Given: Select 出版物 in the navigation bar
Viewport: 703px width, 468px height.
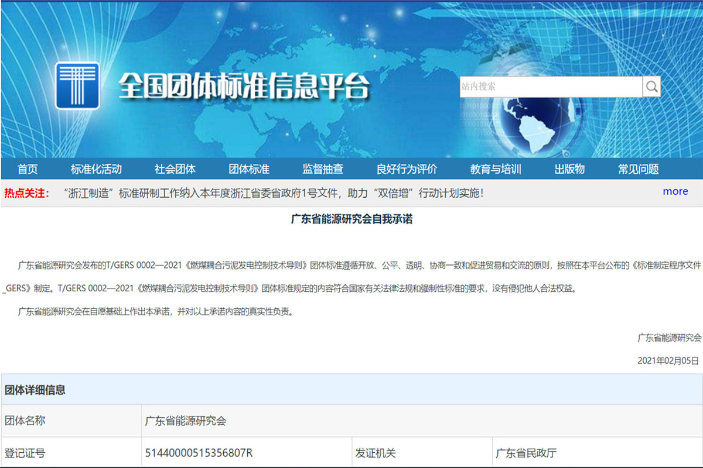Looking at the screenshot, I should (569, 169).
